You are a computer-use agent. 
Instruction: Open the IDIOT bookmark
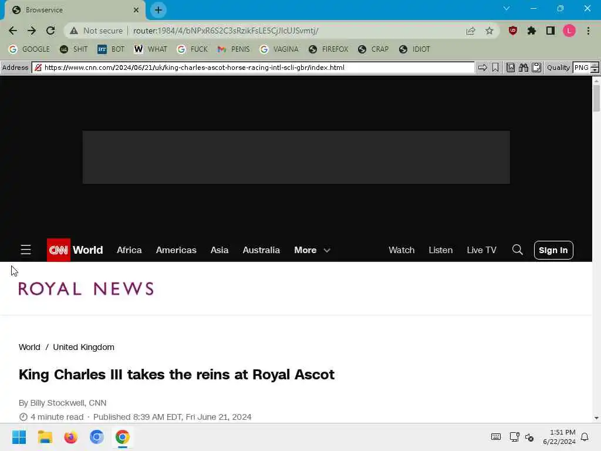click(x=414, y=49)
